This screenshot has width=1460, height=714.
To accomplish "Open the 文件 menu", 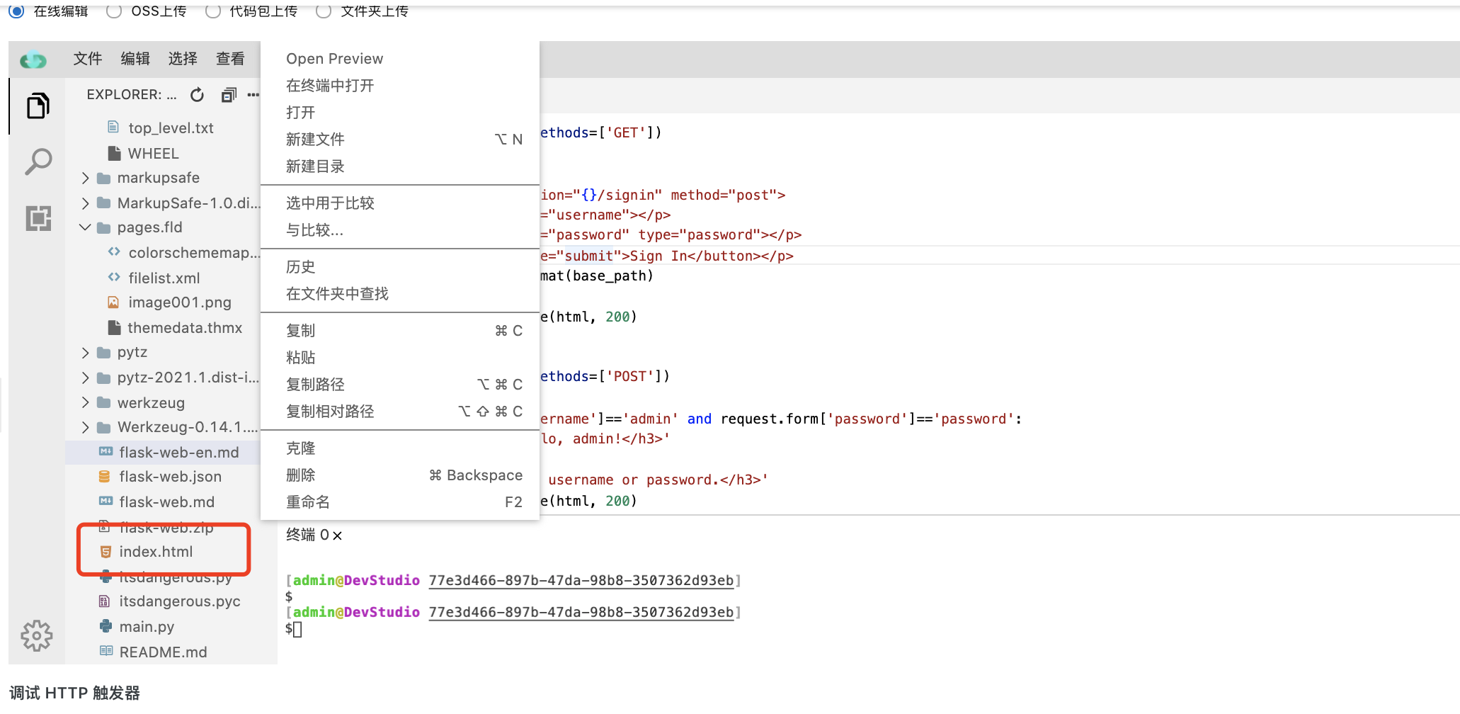I will [x=87, y=59].
